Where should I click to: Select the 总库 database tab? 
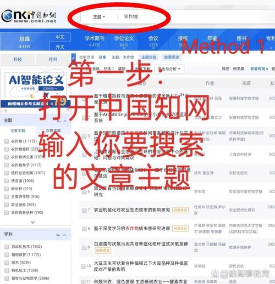pyautogui.click(x=24, y=42)
